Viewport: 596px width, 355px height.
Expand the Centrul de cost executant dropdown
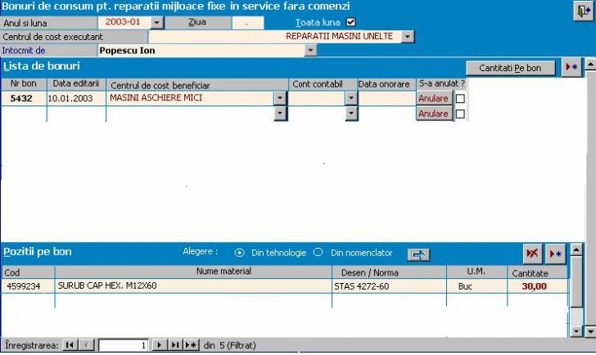(x=408, y=37)
